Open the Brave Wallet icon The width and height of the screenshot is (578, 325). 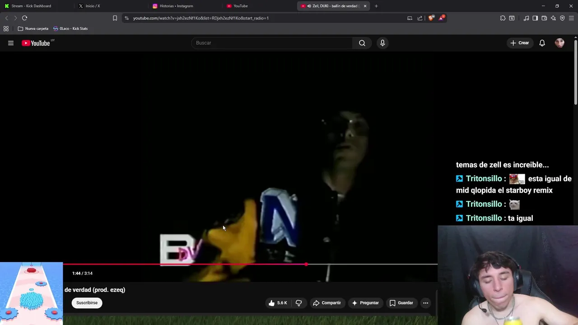click(544, 18)
